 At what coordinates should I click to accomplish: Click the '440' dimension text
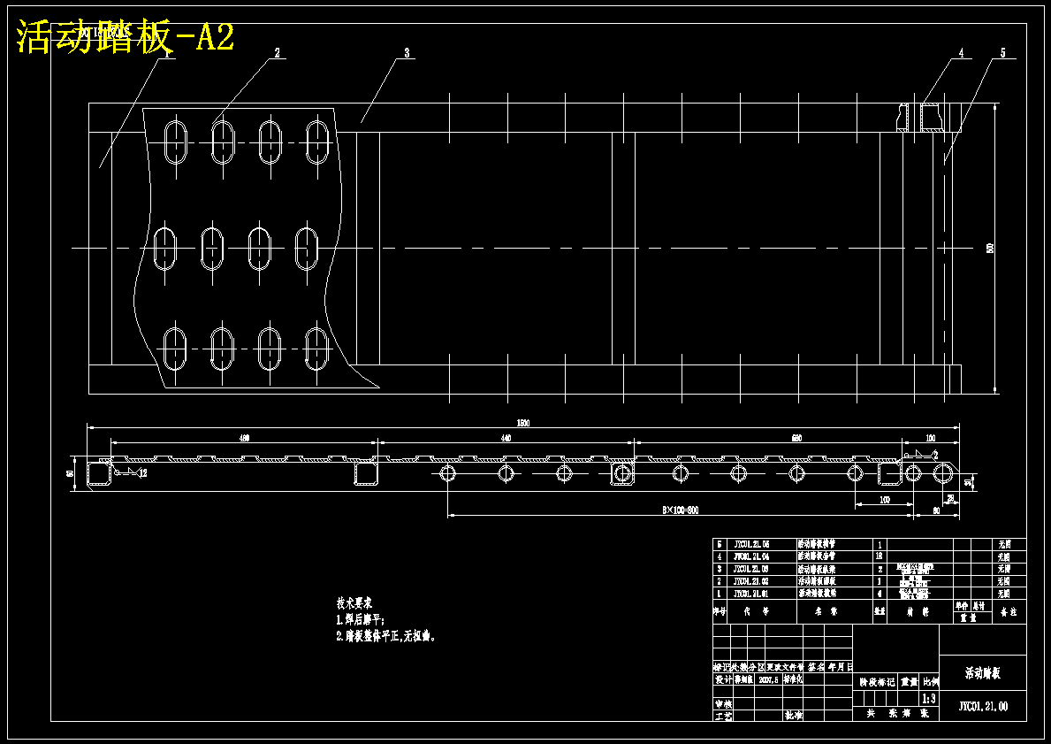click(x=506, y=438)
